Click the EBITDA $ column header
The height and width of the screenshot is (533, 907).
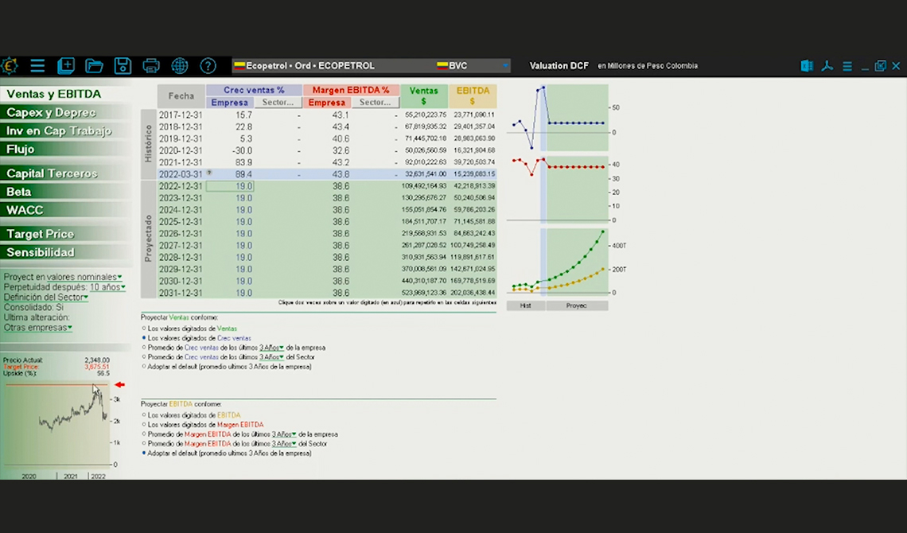tap(473, 96)
